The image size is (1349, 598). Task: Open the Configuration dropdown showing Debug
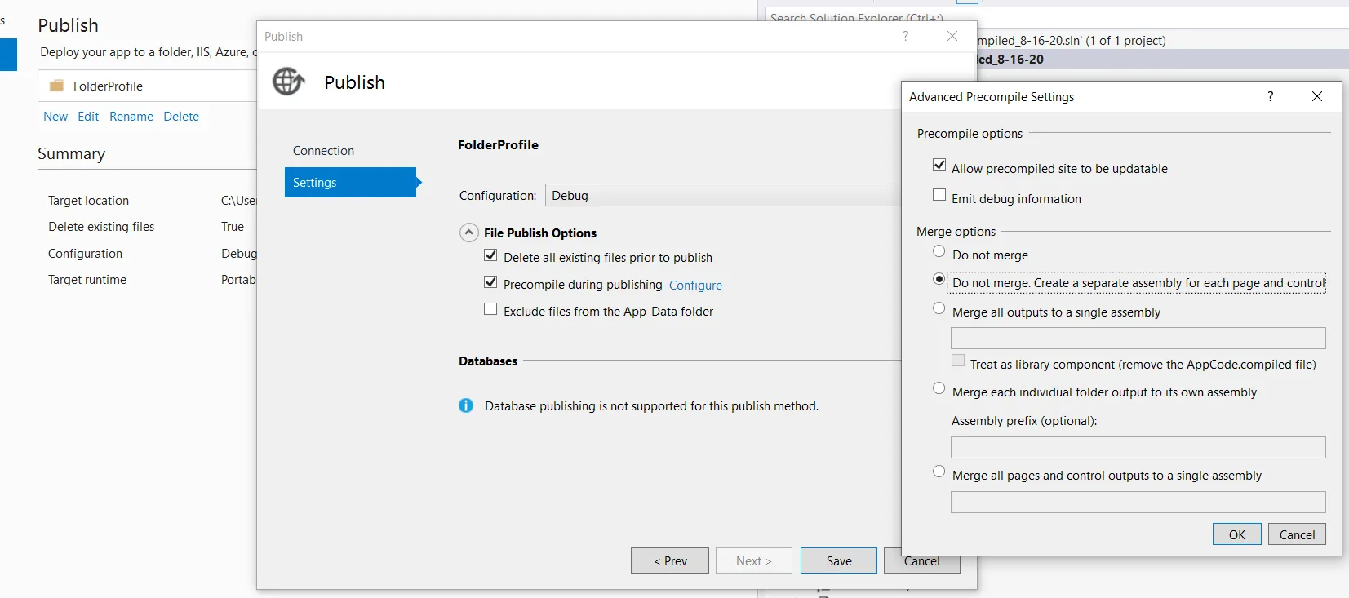click(x=722, y=196)
